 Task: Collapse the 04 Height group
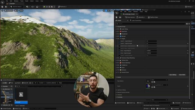pyautogui.click(x=116, y=39)
